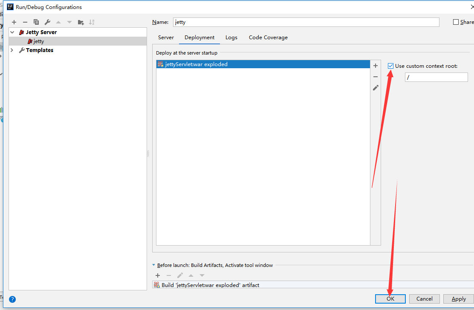Click the Templates wrench icon in tree
Viewport: 474px width, 310px height.
(21, 50)
